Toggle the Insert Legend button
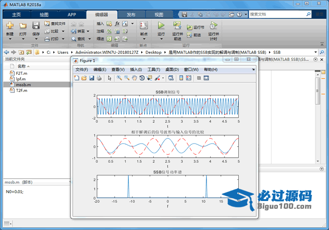Image resolution: width=329 pixels, height=230 pixels. click(188, 78)
